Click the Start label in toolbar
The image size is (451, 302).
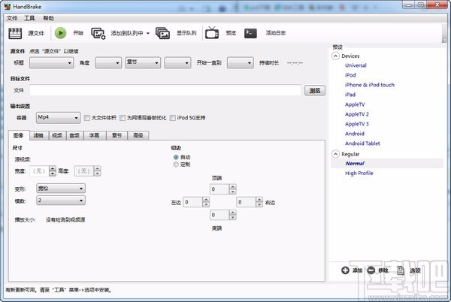pos(78,33)
